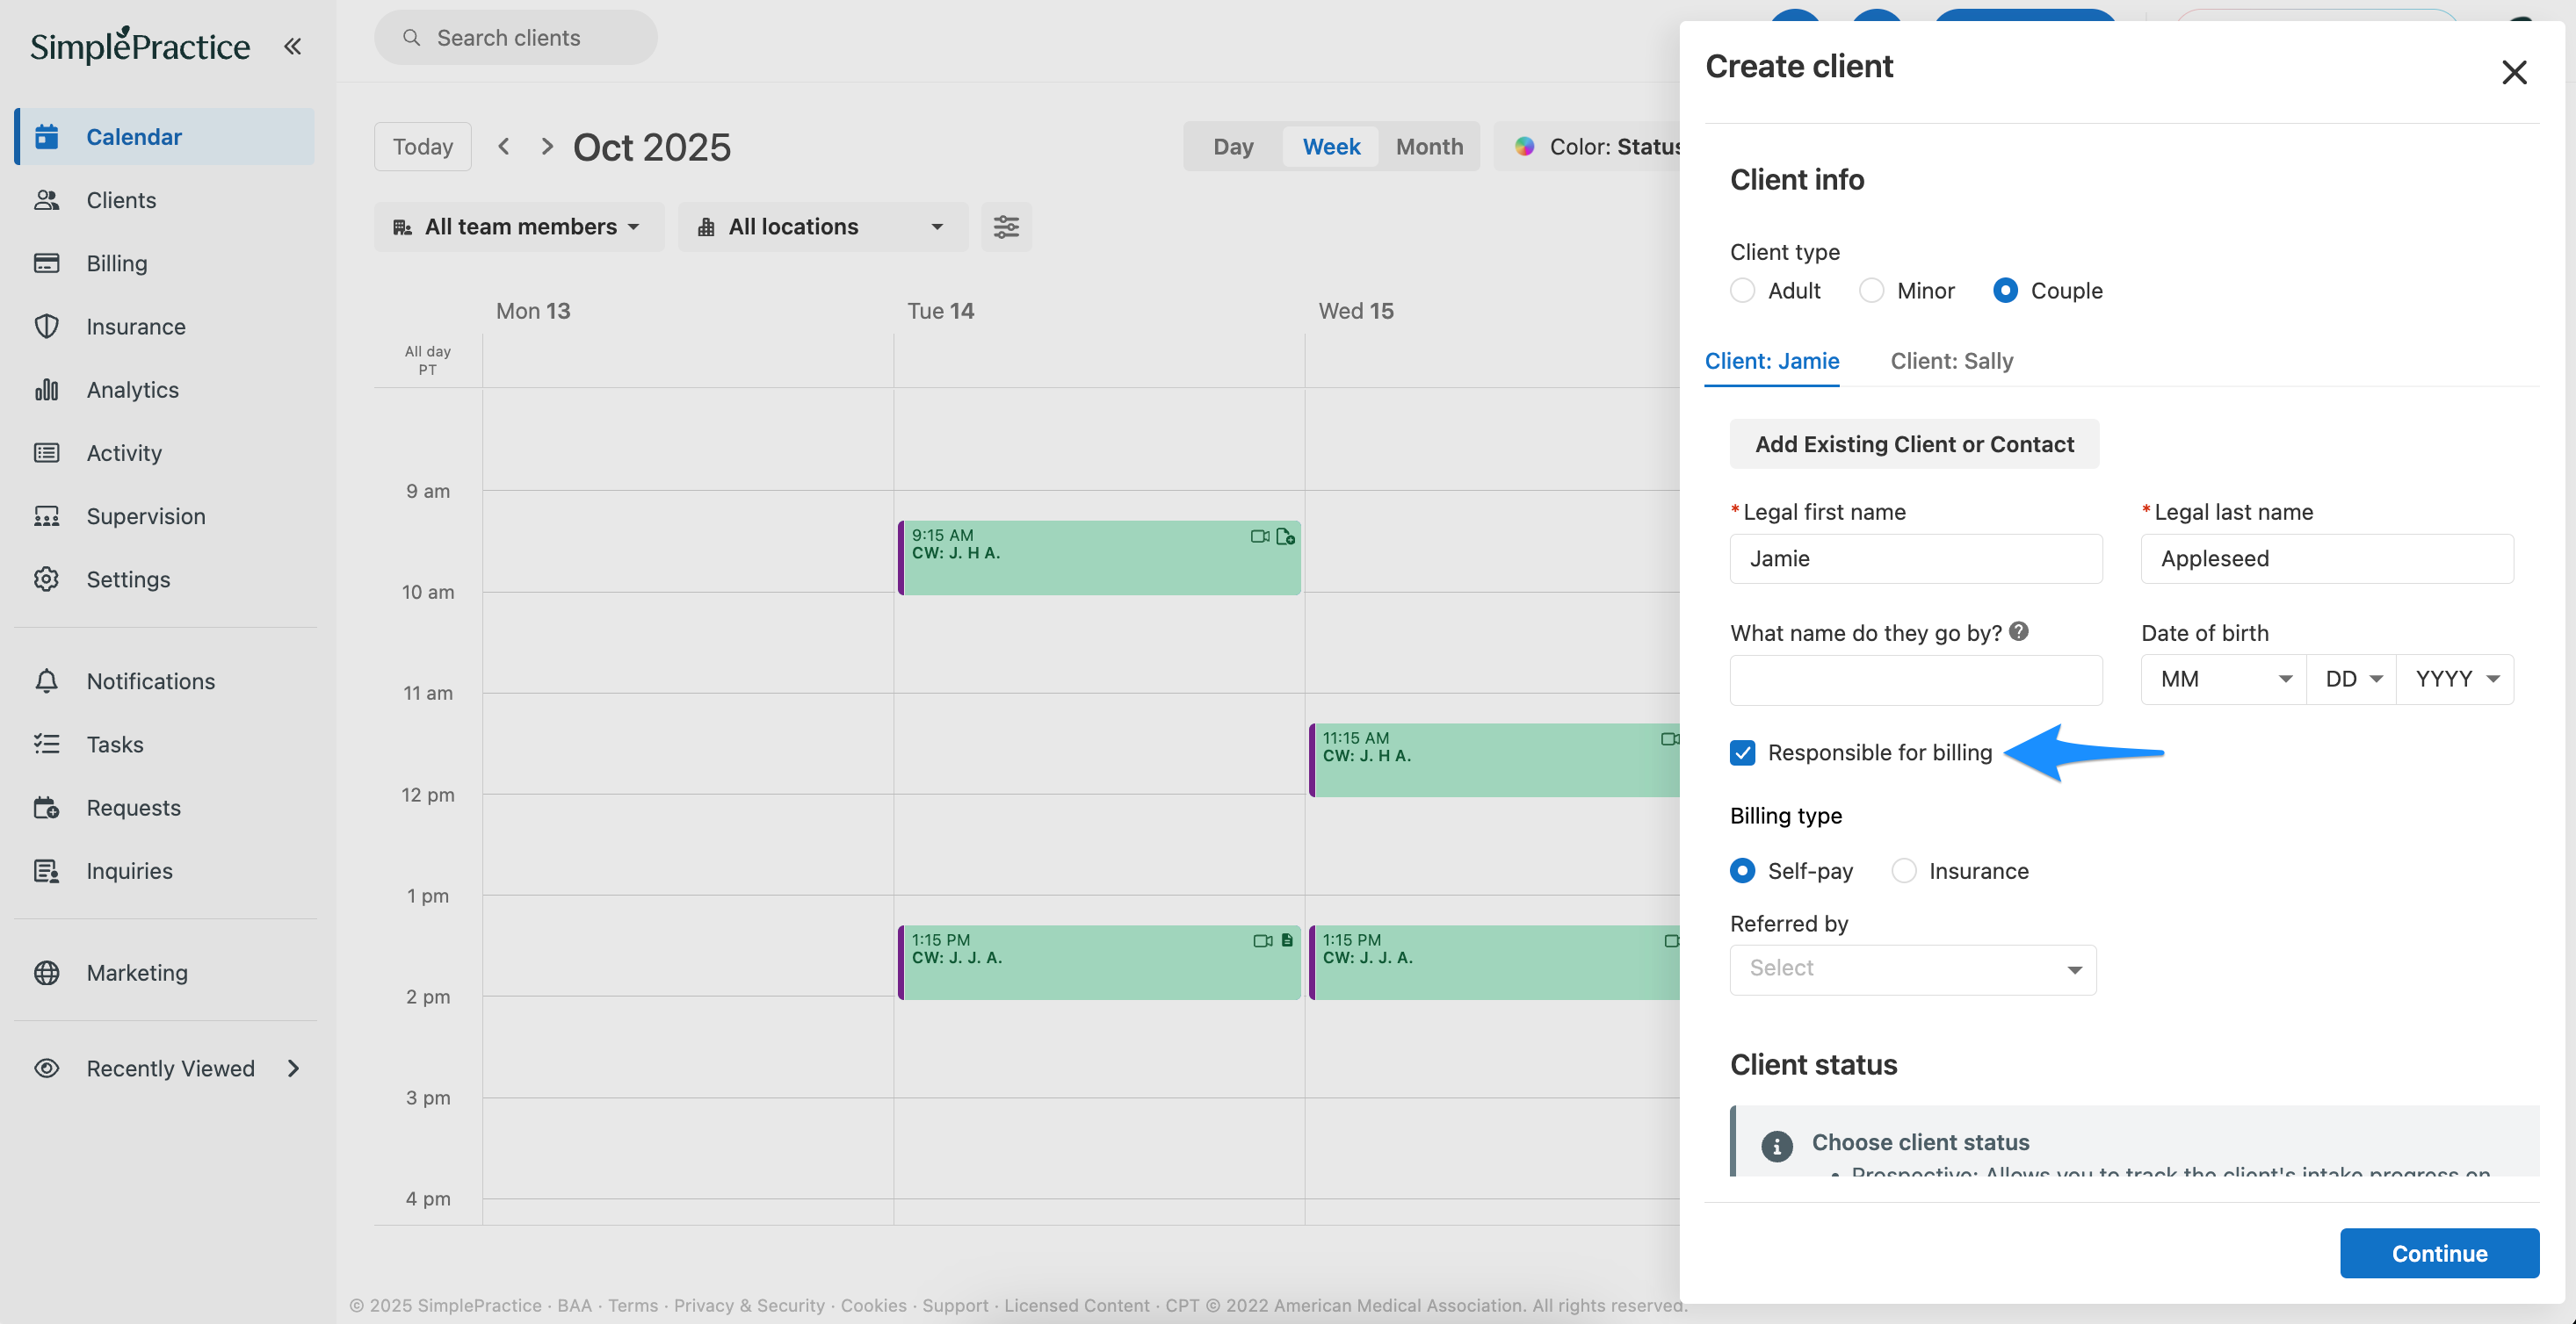
Task: Open the Requests calendar icon
Action: click(x=46, y=808)
